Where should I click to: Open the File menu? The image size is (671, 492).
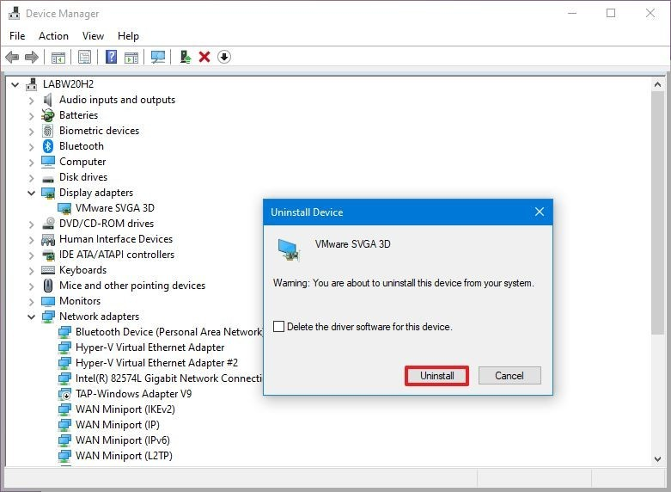pos(17,36)
